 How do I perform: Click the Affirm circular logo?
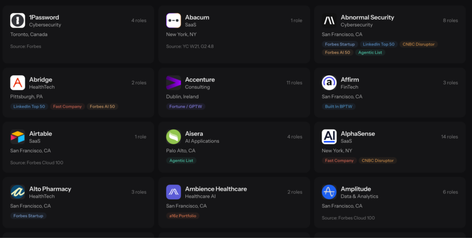click(x=329, y=83)
